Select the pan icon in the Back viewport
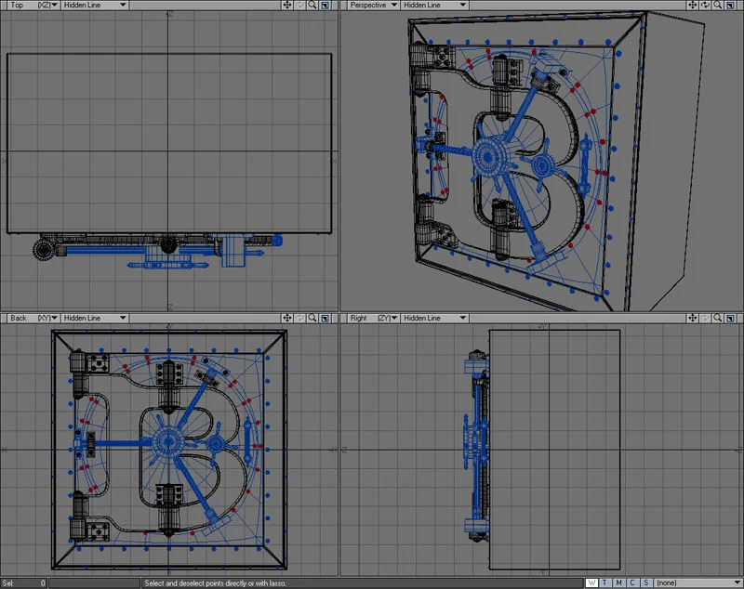The width and height of the screenshot is (744, 589). point(286,318)
